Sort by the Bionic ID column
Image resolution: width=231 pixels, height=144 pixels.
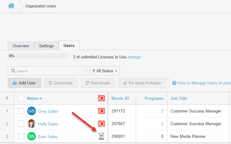click(120, 98)
